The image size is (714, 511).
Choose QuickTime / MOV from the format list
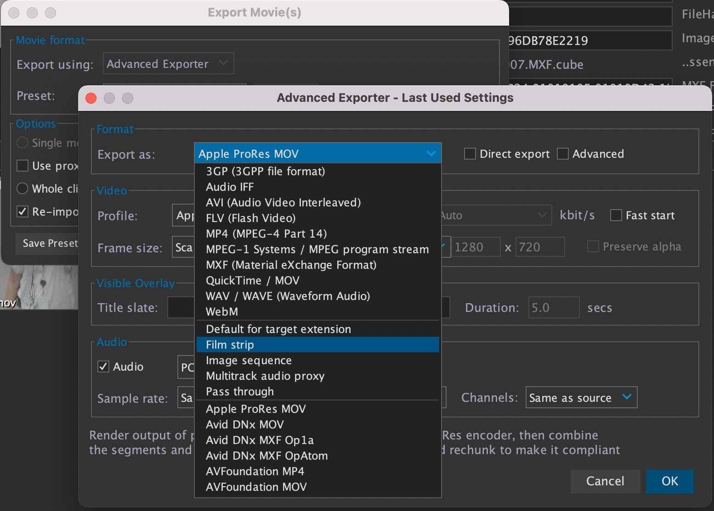click(x=317, y=280)
